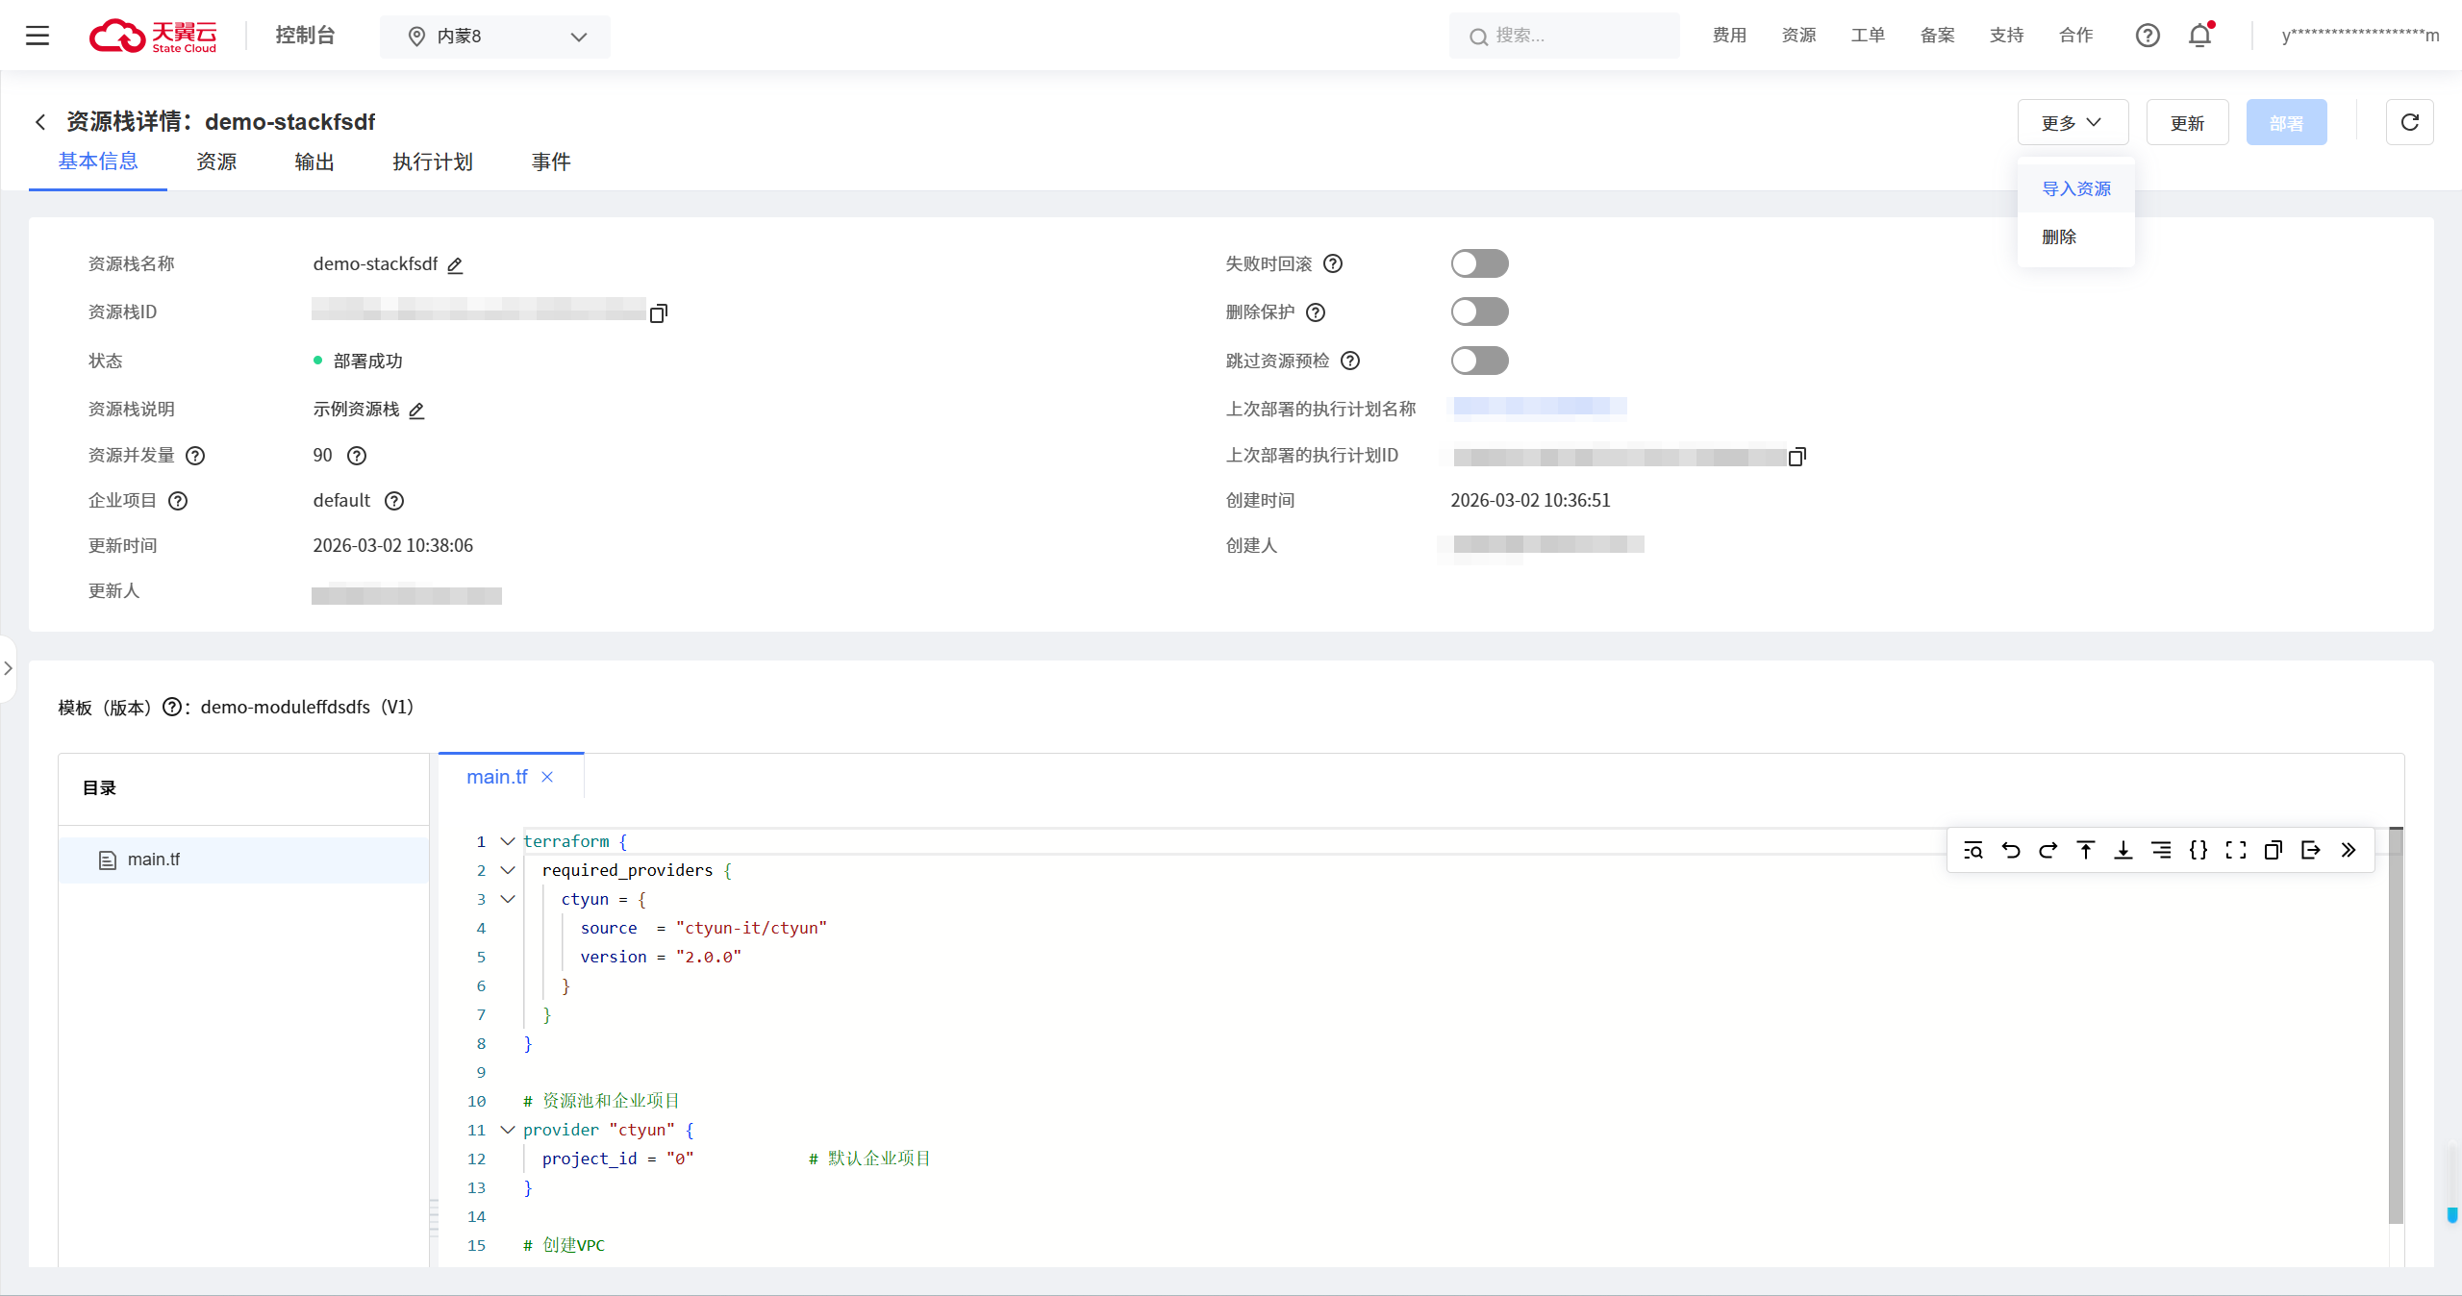Click the curly braces format icon
The height and width of the screenshot is (1296, 2462).
2198,850
